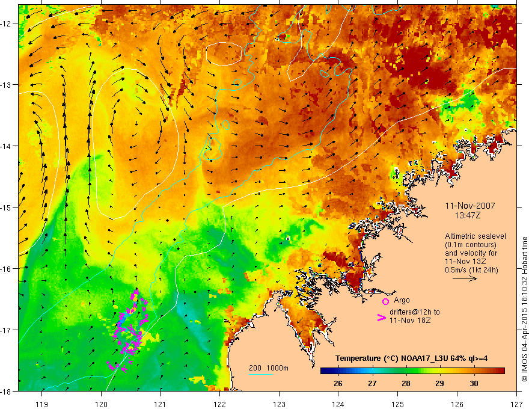Click the '124' longitude axis label
This screenshot has width=529, height=409.
coord(338,404)
